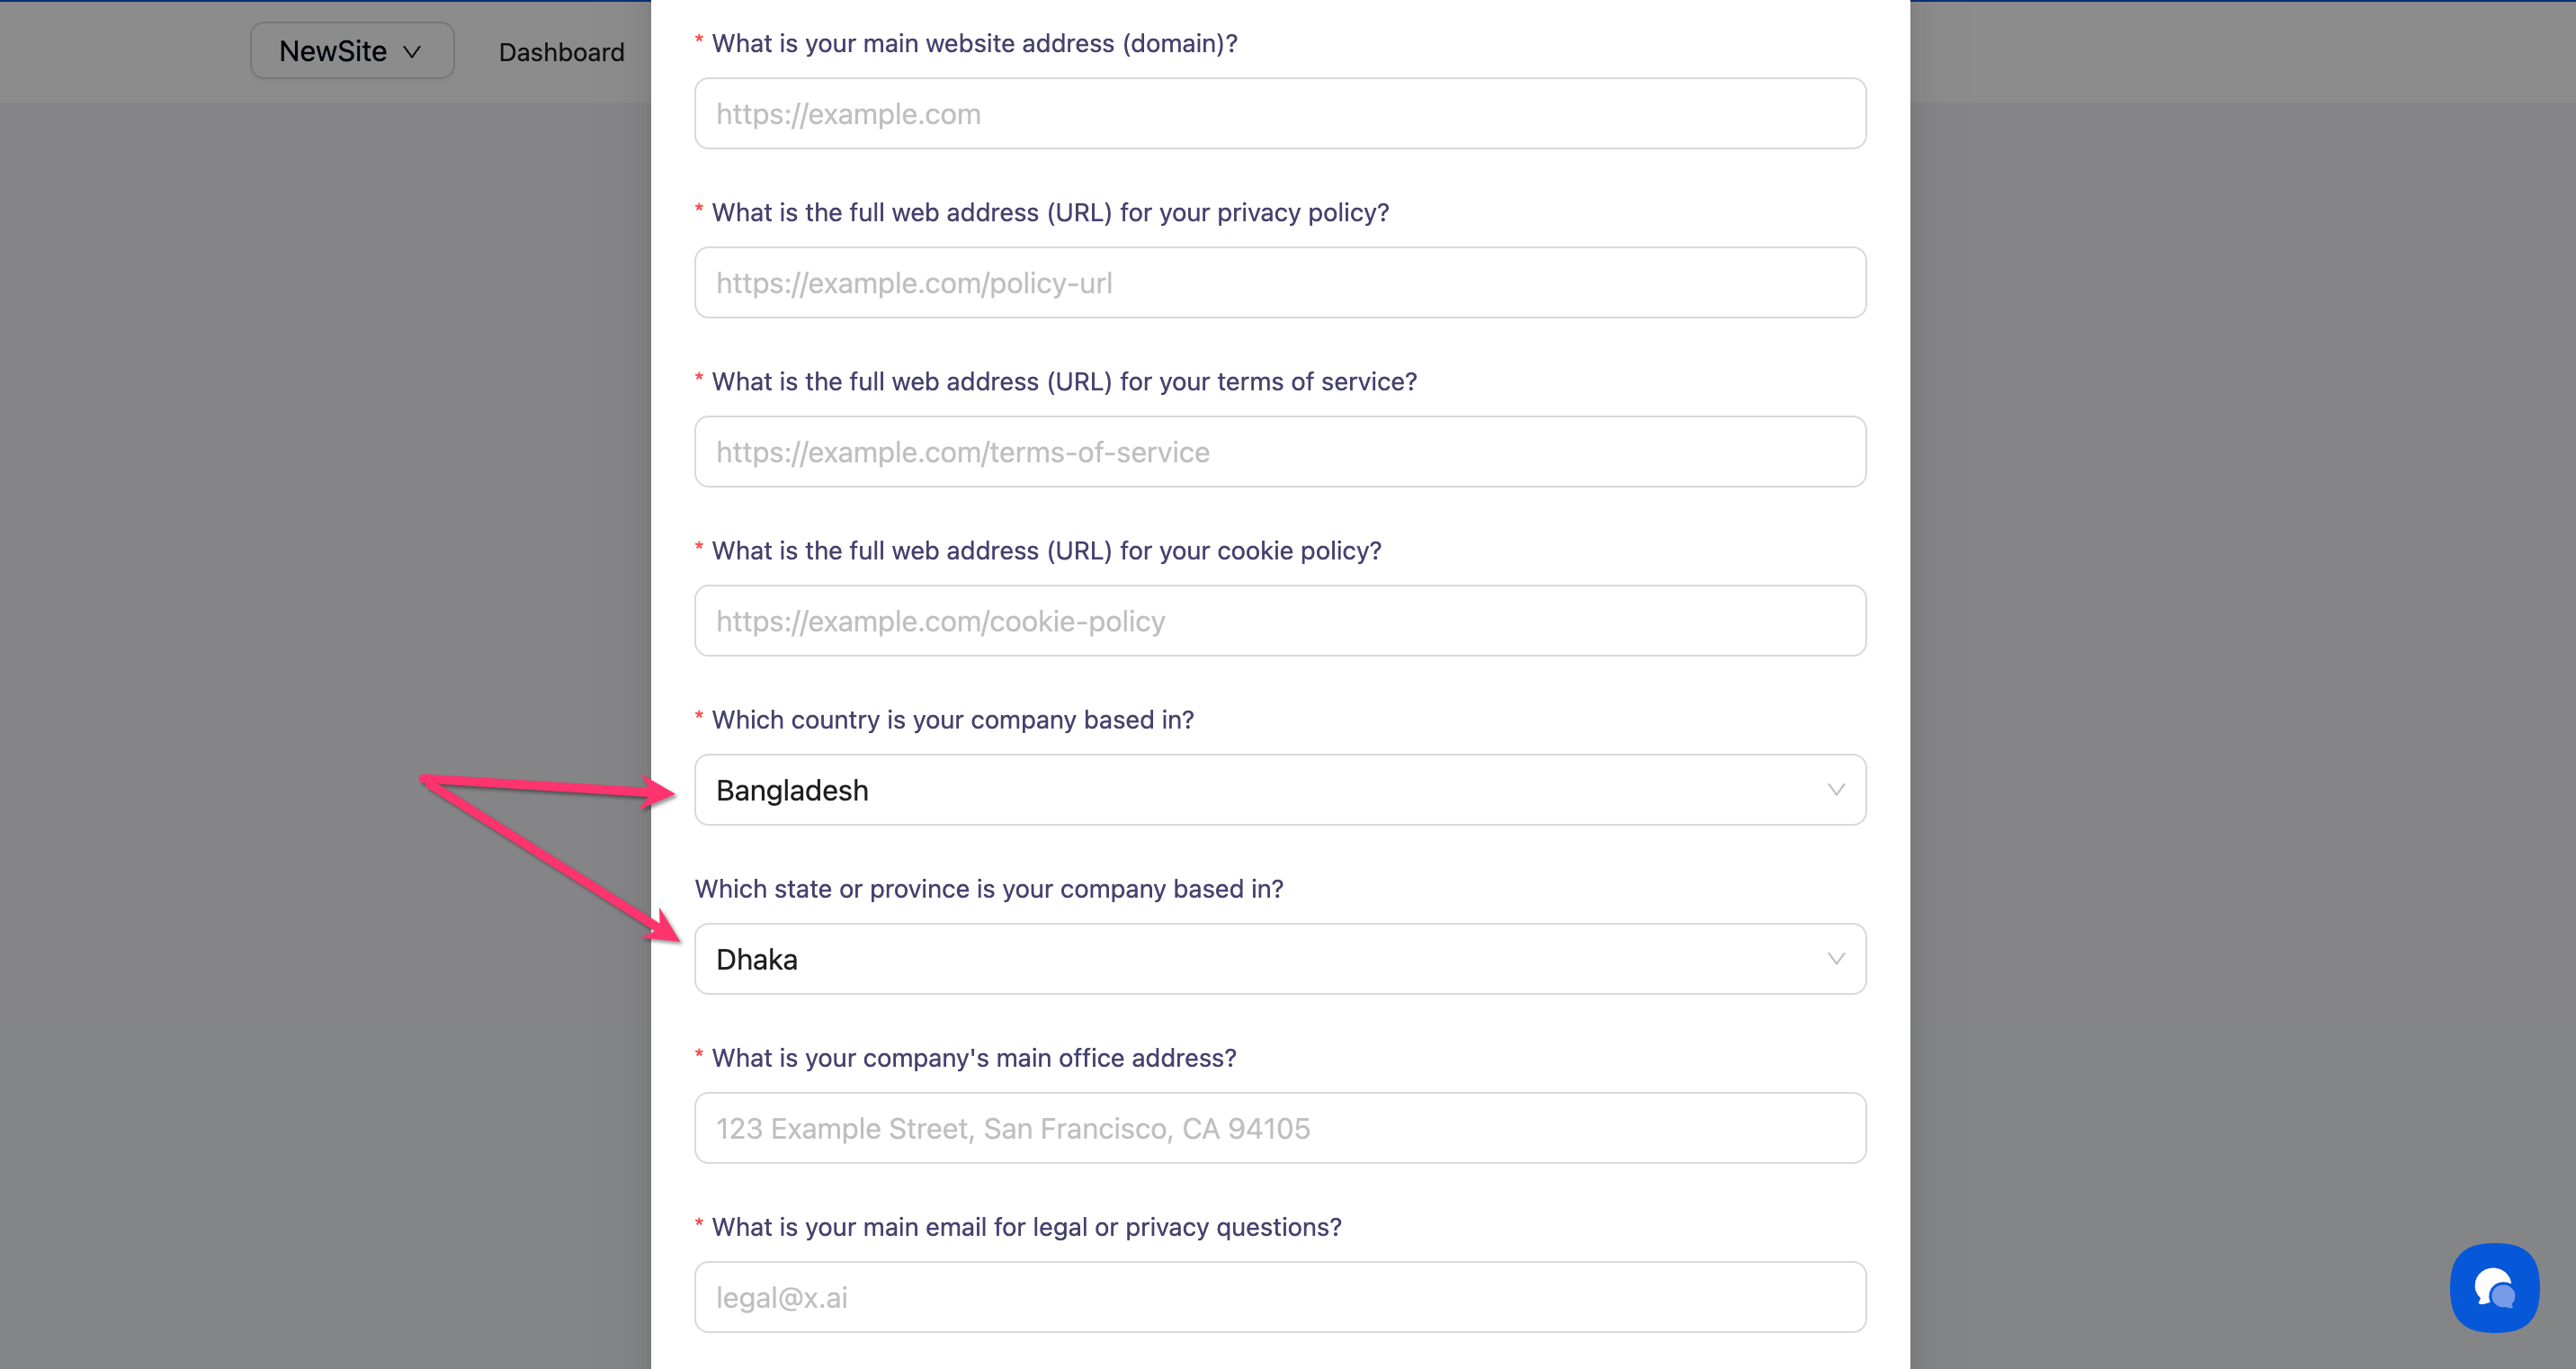
Task: Click the main office address question label
Action: (x=973, y=1058)
